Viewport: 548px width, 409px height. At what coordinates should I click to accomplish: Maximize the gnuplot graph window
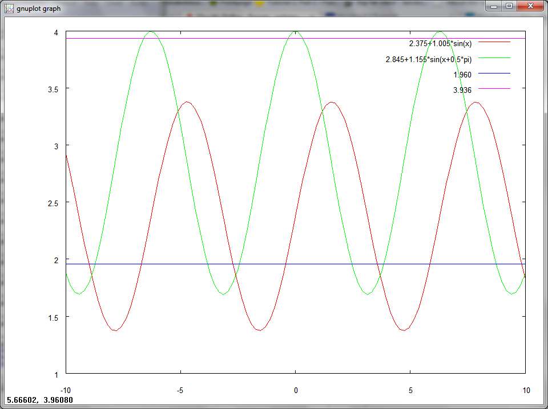[x=509, y=6]
